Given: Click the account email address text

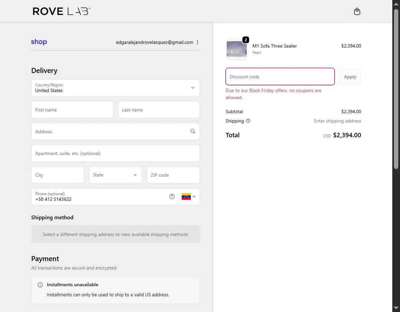Looking at the screenshot, I should click(155, 42).
